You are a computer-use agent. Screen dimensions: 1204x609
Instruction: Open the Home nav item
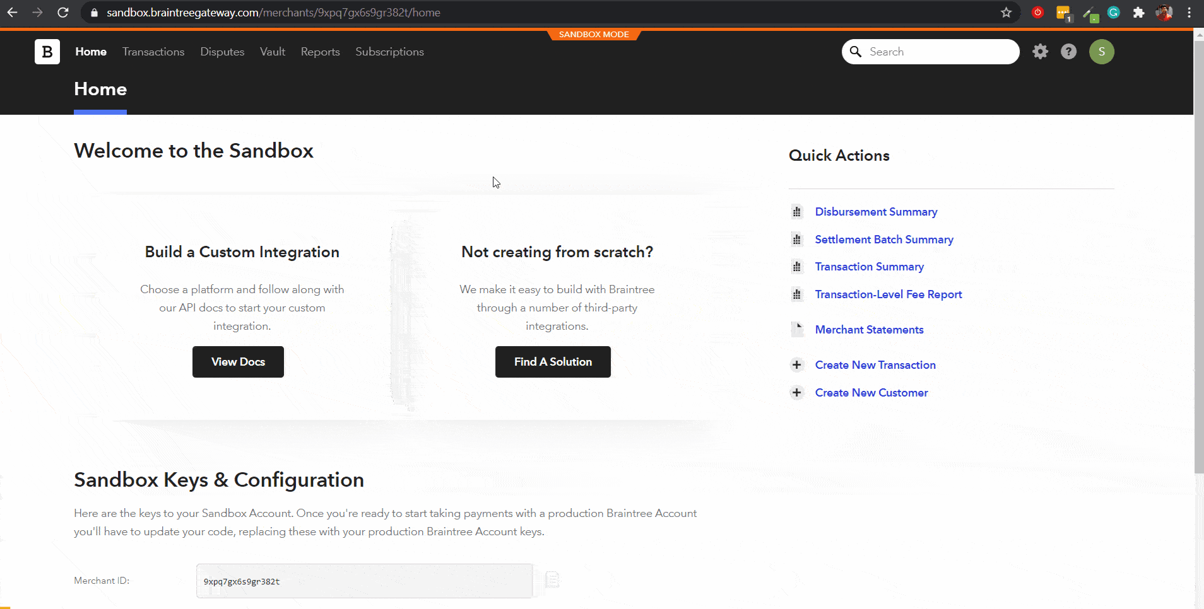point(91,52)
